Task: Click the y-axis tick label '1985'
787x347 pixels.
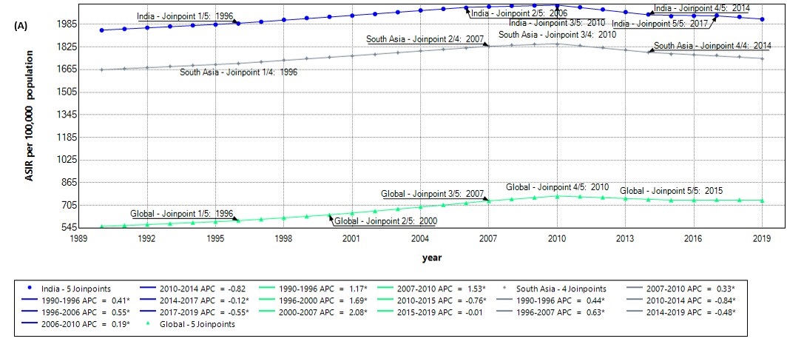Action: [x=67, y=24]
